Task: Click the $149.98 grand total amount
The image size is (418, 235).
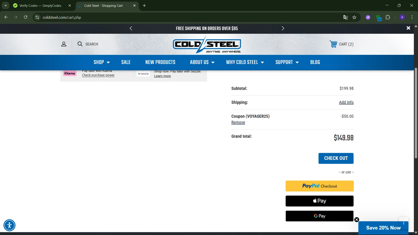Action: point(344,138)
